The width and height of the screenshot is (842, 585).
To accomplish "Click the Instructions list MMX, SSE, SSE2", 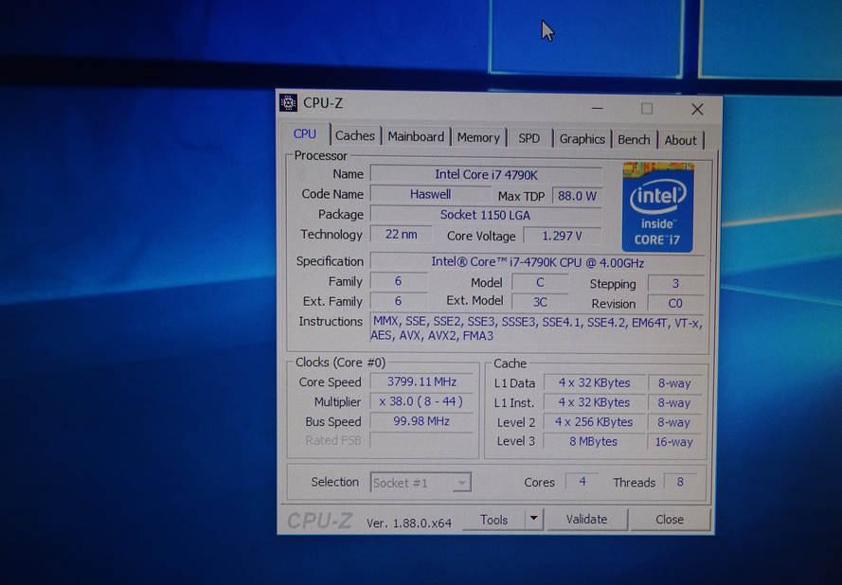I will (x=537, y=328).
